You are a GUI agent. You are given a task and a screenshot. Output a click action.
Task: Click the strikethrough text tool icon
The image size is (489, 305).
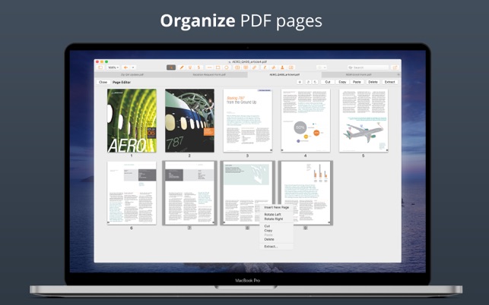[x=198, y=68]
